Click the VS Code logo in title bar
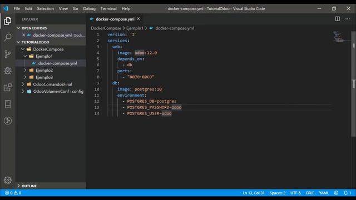 coord(6,9)
